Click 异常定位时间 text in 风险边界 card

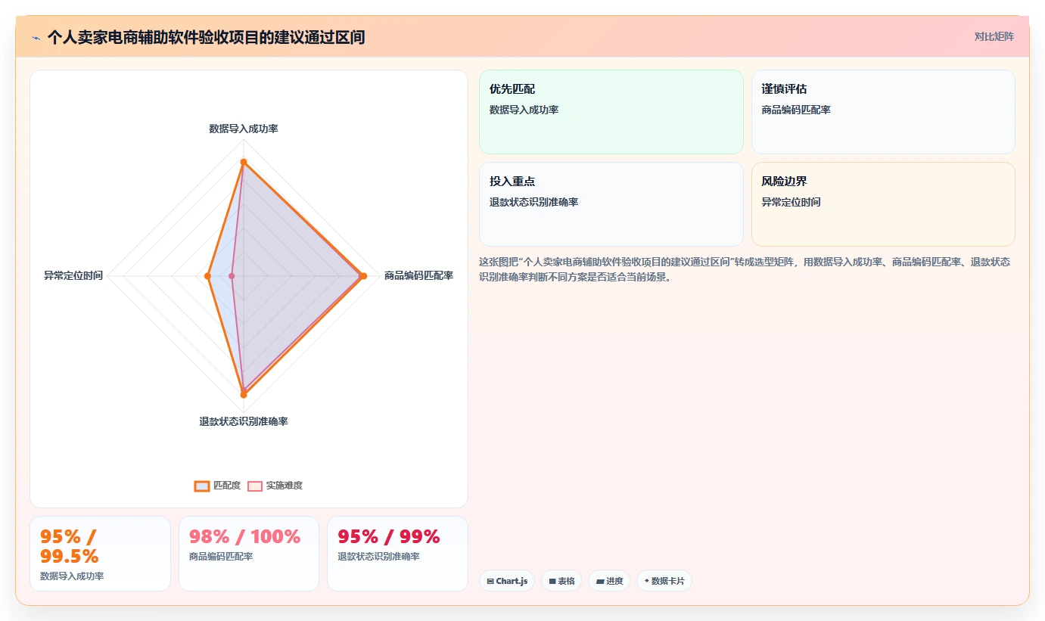click(x=791, y=202)
